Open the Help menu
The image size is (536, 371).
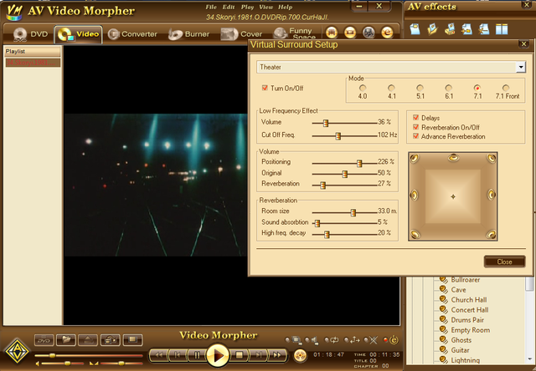[285, 8]
